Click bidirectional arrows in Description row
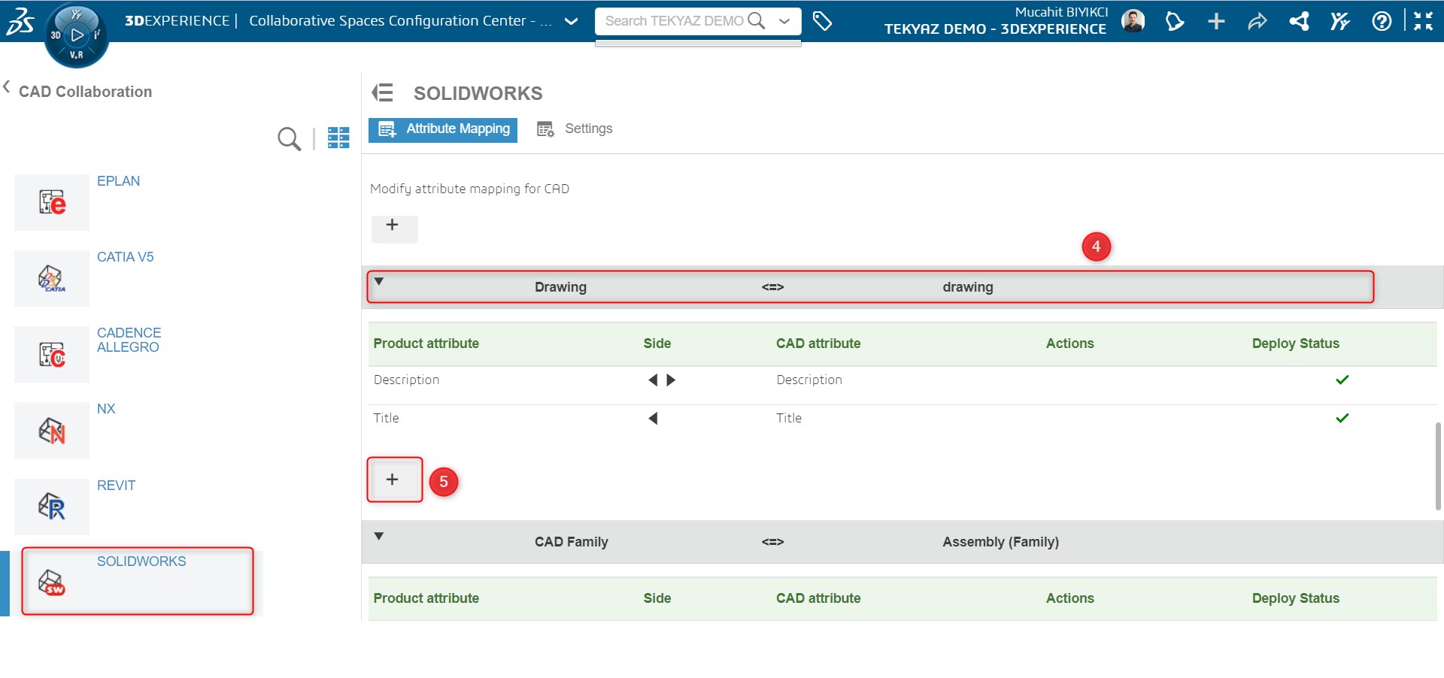This screenshot has height=678, width=1444. (x=662, y=380)
